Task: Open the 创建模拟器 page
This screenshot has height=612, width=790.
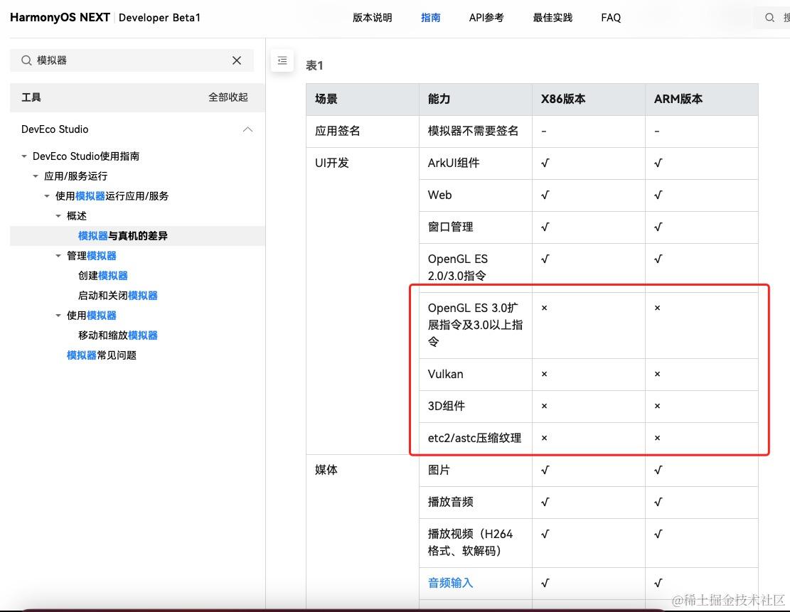Action: coord(102,275)
